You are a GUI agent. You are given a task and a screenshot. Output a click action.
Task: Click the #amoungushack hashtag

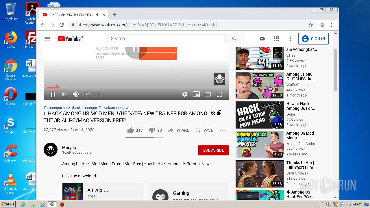[x=57, y=108]
